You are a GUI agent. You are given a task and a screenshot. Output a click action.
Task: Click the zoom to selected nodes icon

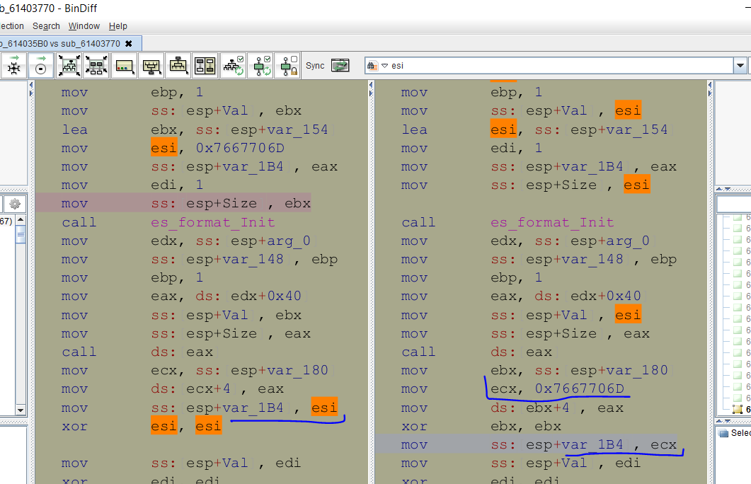[96, 66]
